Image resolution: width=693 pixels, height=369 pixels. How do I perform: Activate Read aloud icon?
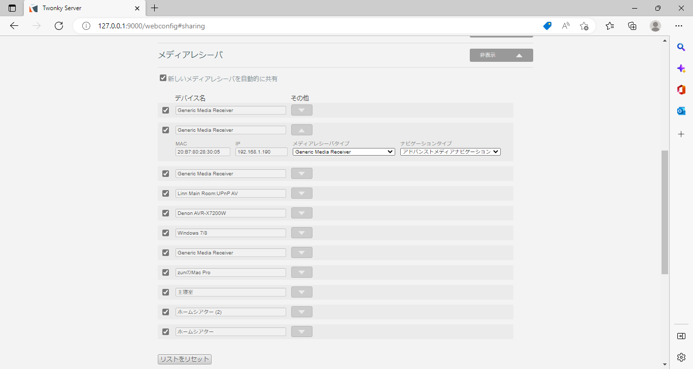(566, 26)
